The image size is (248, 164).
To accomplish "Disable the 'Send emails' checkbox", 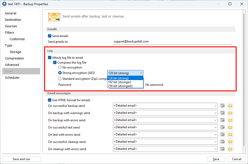I will pyautogui.click(x=49, y=36).
